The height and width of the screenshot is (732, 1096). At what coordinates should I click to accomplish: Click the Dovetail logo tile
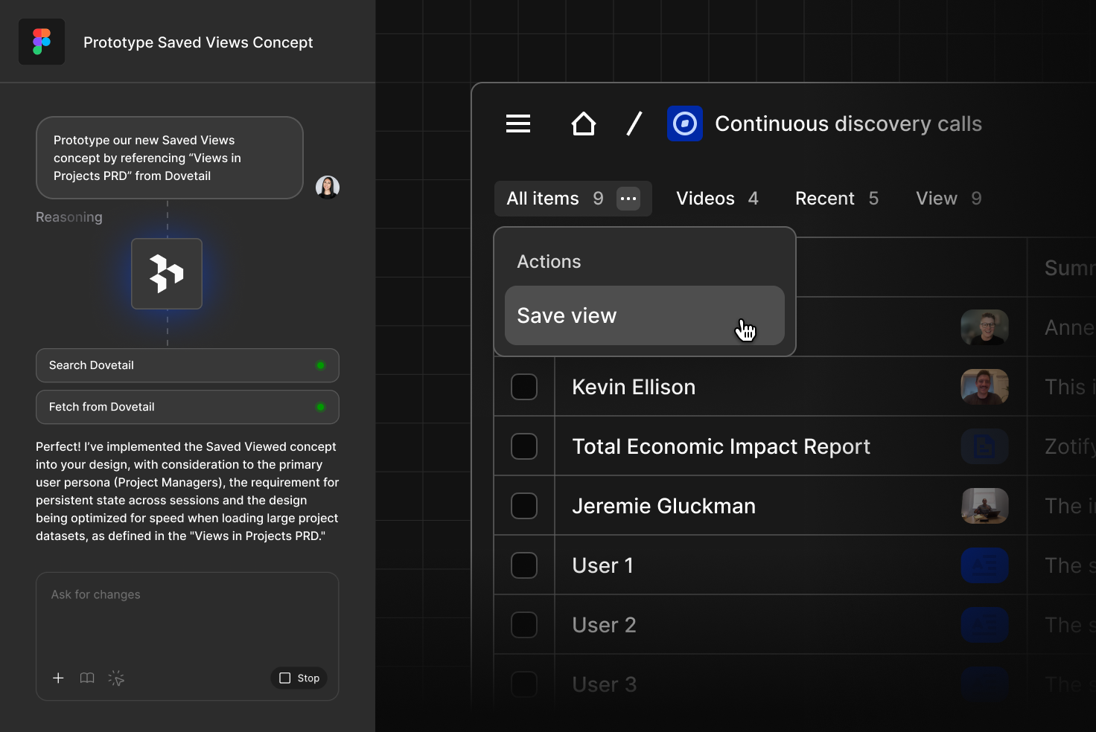[167, 274]
